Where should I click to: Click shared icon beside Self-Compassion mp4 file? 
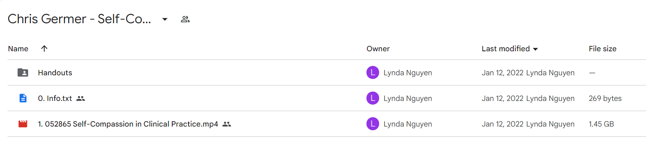click(x=227, y=124)
